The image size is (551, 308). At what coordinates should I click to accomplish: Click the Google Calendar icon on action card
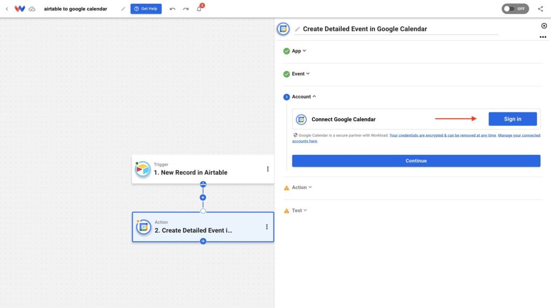143,227
